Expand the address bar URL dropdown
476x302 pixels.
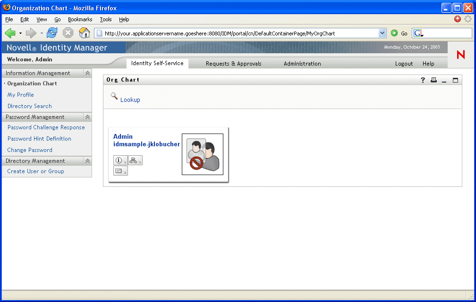[382, 34]
